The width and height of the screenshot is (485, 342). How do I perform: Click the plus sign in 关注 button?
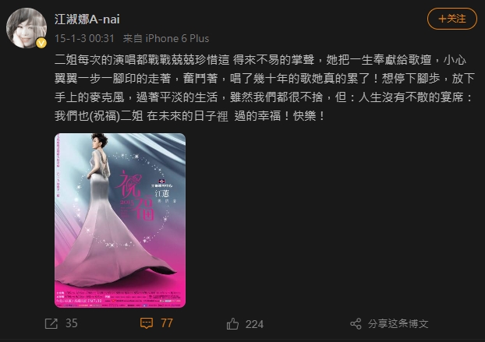(442, 19)
